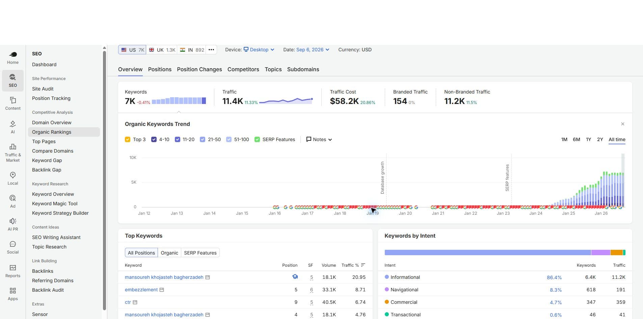Viewport: 643px width, 319px height.
Task: Click the more databases ellipsis icon
Action: [x=211, y=50]
